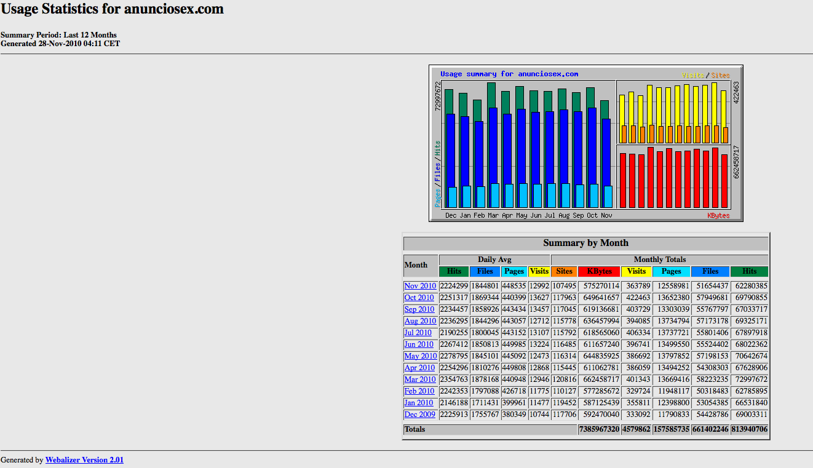
Task: Open the Oct 2010 monthly report
Action: coord(419,298)
